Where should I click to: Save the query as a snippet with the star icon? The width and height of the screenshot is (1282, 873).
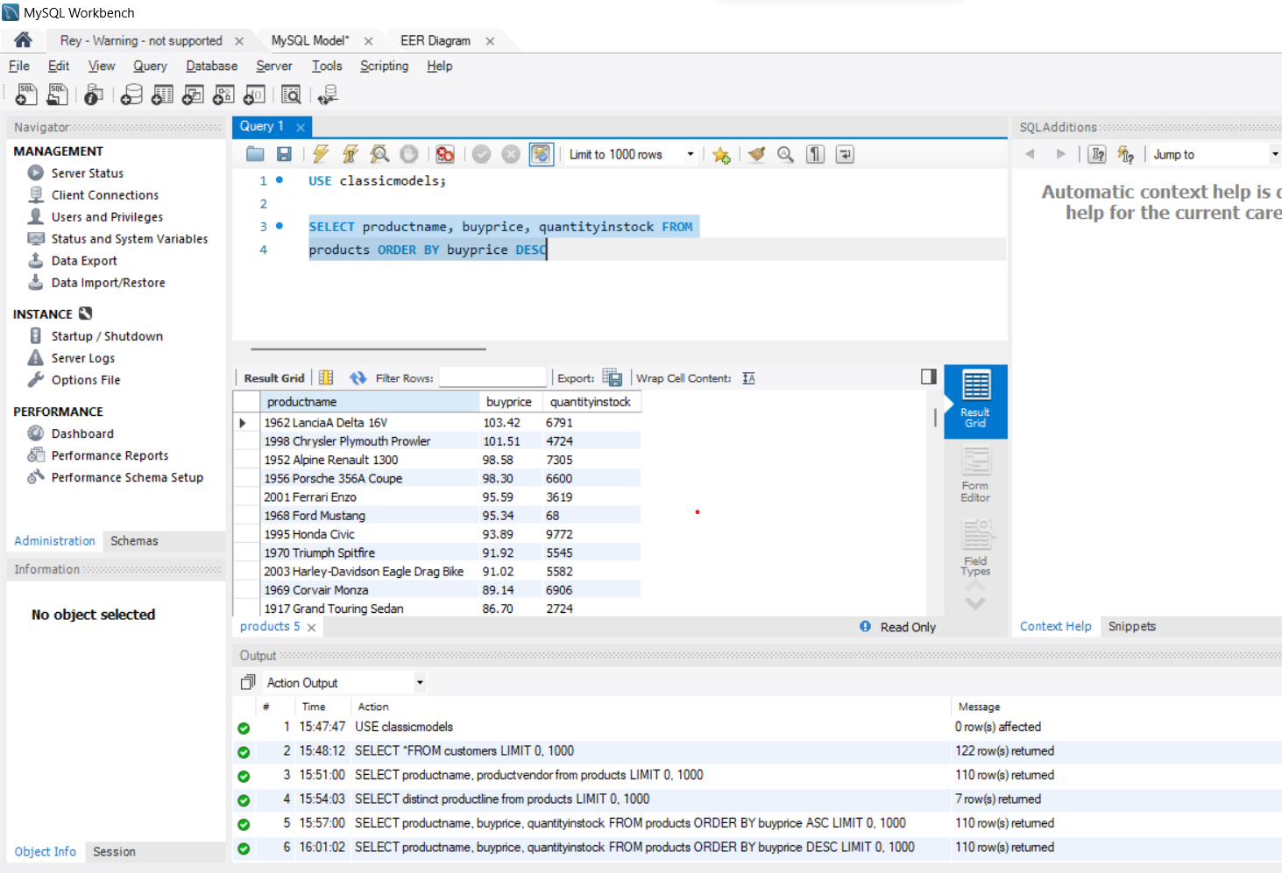(x=721, y=154)
